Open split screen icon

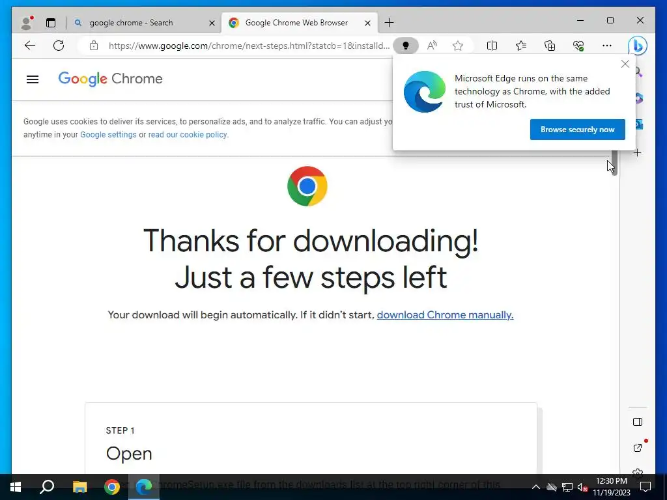point(492,46)
